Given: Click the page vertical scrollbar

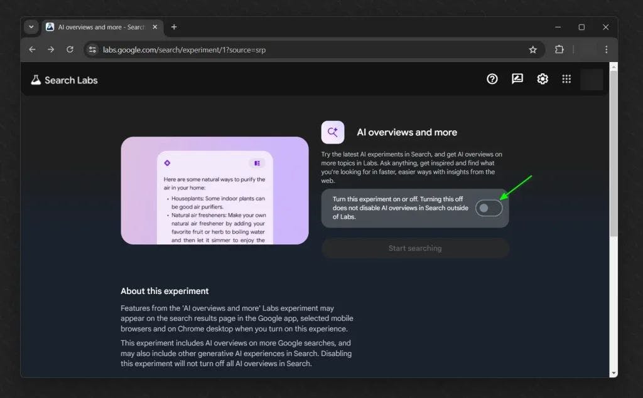Looking at the screenshot, I should (613, 157).
